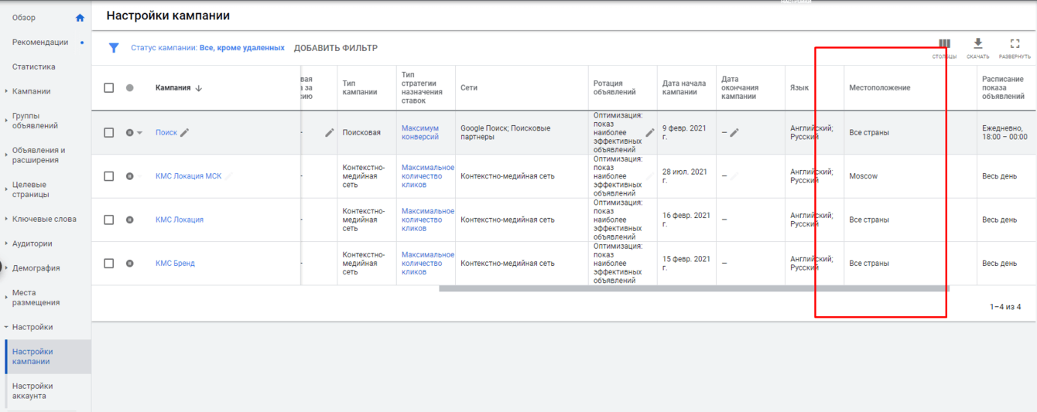Expand the Кампании sidebar section
This screenshot has height=412, width=1037.
(x=6, y=91)
